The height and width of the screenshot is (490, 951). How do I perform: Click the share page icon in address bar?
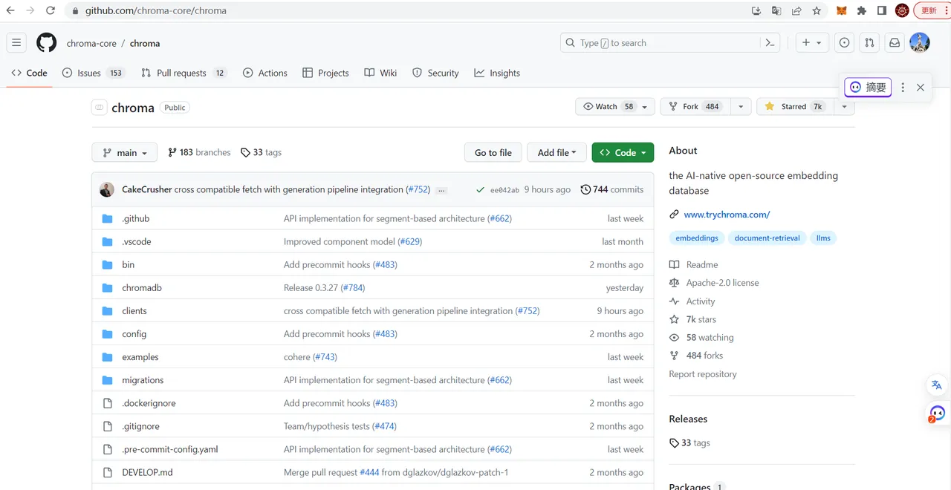pos(796,10)
